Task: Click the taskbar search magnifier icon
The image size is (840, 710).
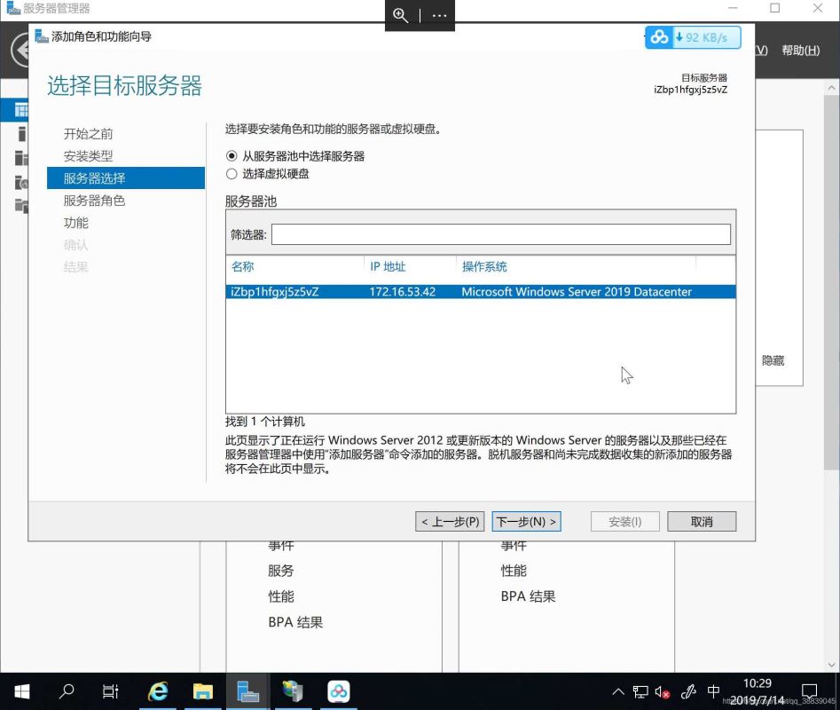Action: click(67, 691)
